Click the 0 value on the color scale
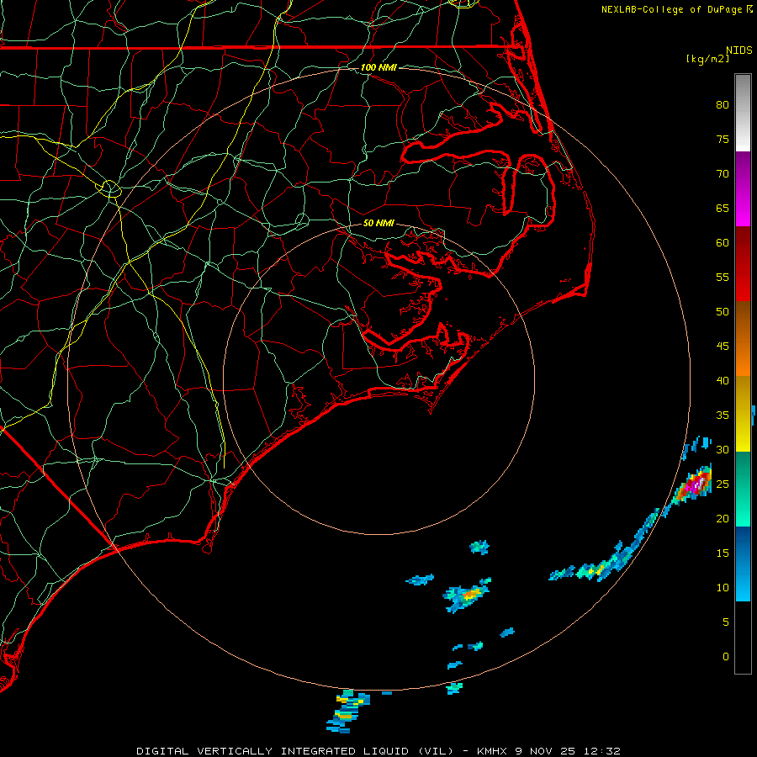The height and width of the screenshot is (757, 757). (x=726, y=657)
